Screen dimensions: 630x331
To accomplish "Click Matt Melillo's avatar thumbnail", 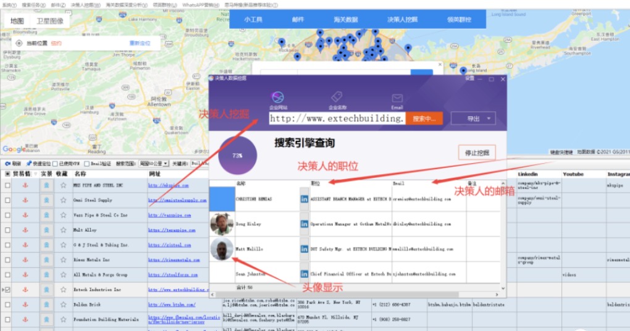I will click(222, 249).
